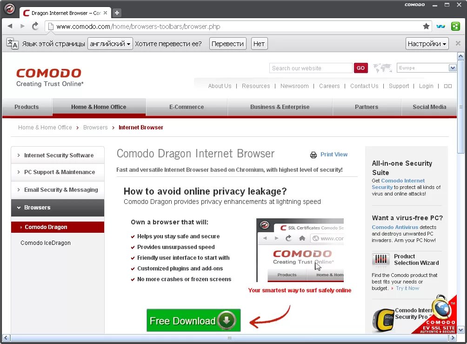Screen dimensions: 467x344
Task: Select Comodo IceDragon in the sidebar
Action: click(x=46, y=243)
